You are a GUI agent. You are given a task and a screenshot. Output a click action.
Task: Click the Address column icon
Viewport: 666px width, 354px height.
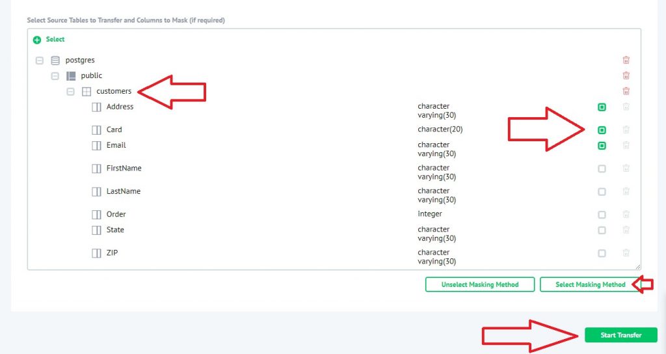(x=96, y=107)
